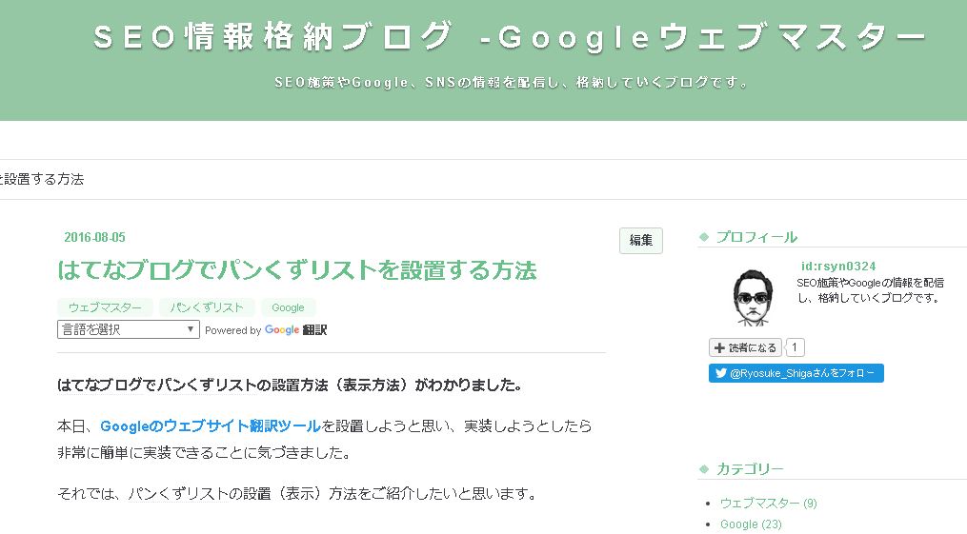Click the paragraph starting それでは、パンくずリスト
Screen dimensions: 967x534
coord(297,494)
